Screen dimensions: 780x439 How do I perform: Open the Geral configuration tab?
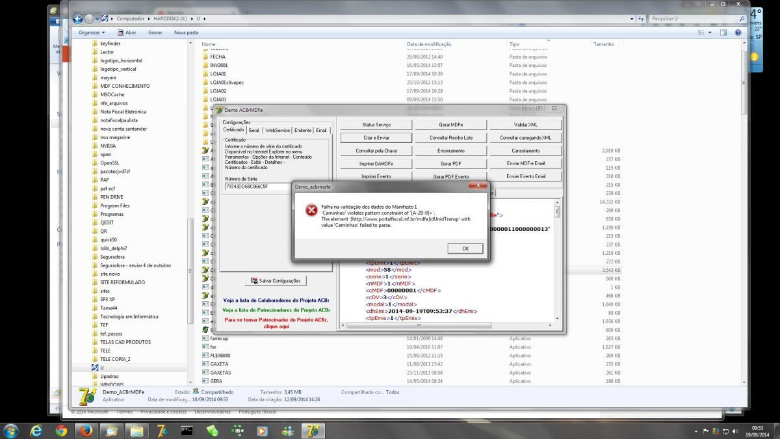point(254,130)
